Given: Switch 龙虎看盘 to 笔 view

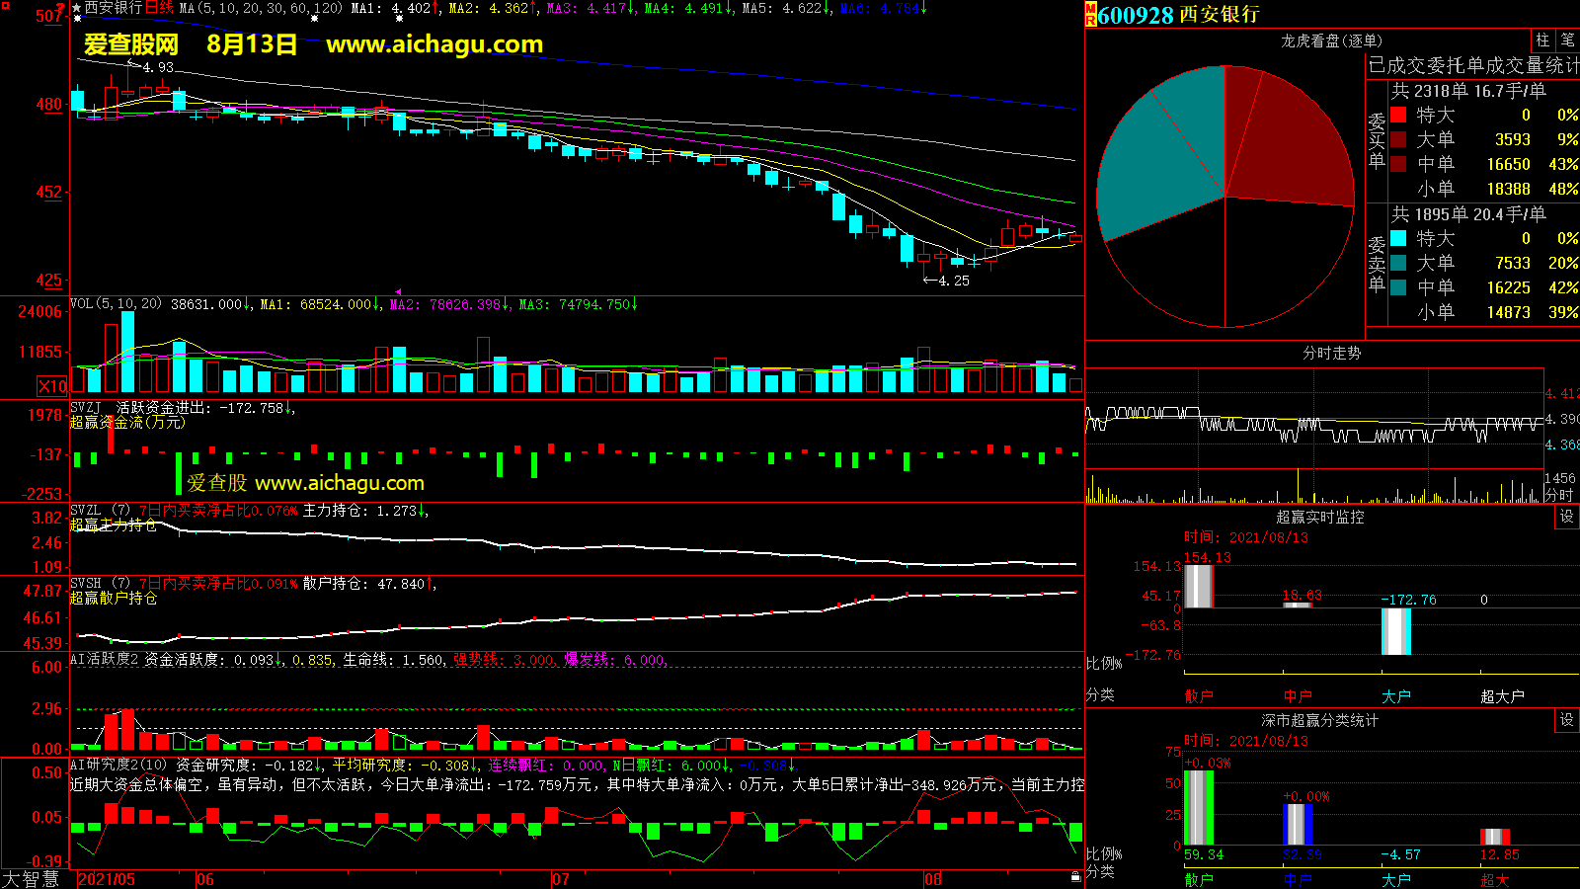Looking at the screenshot, I should (x=1567, y=40).
